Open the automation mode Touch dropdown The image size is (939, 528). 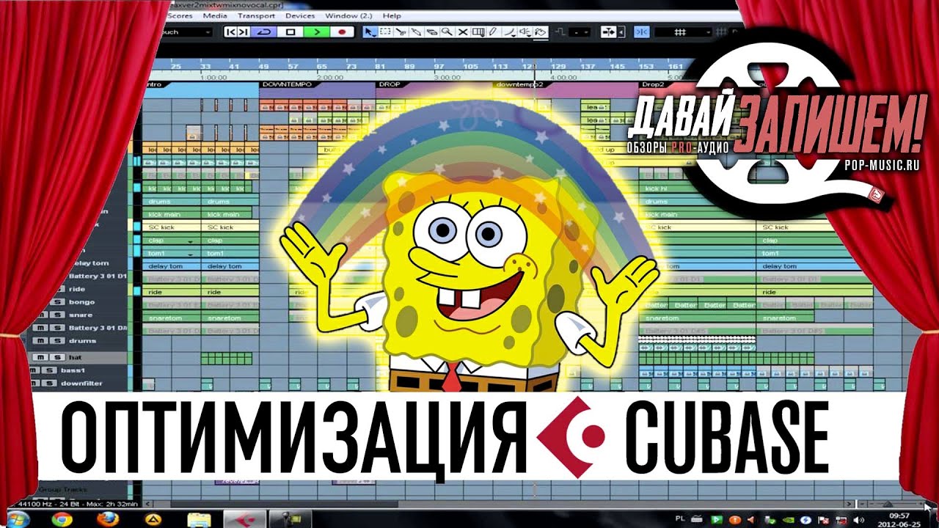click(187, 32)
